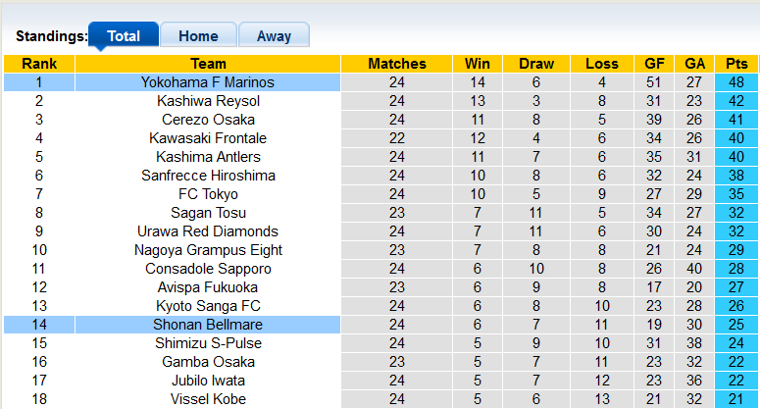
Task: Switch to the Total standings tab
Action: pos(124,36)
